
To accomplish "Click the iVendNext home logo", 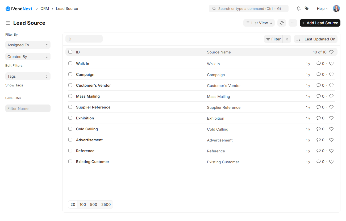I will pyautogui.click(x=19, y=9).
